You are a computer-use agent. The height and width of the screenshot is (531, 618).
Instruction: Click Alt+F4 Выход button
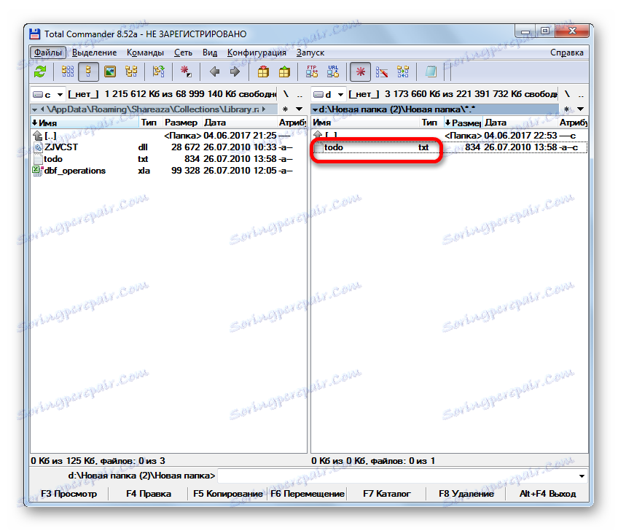(x=547, y=494)
